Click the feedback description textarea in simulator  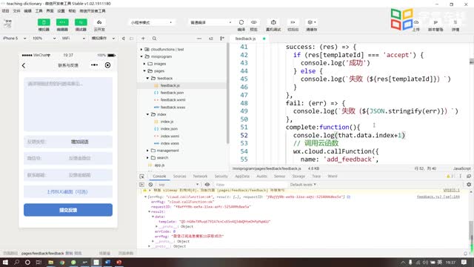click(x=68, y=104)
